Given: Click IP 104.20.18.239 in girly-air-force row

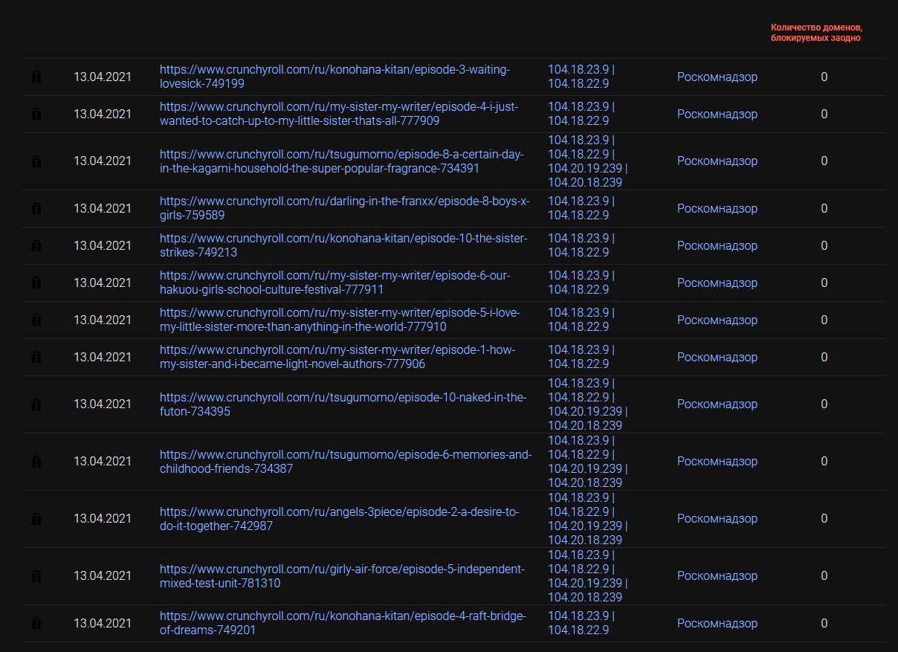Looking at the screenshot, I should coord(585,598).
